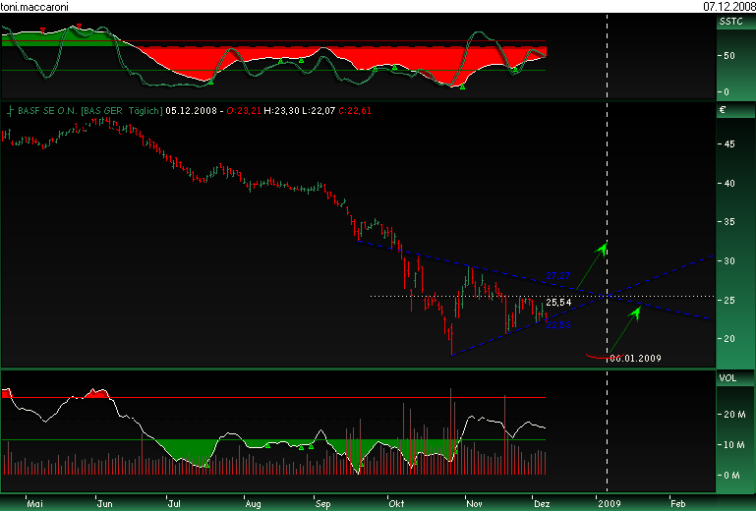The height and width of the screenshot is (511, 756).
Task: Click the Okt month on the time axis
Action: click(x=396, y=501)
